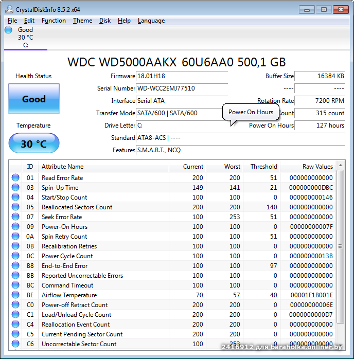Click the Attribute Name column header
This screenshot has height=359, width=354.
tap(103, 167)
